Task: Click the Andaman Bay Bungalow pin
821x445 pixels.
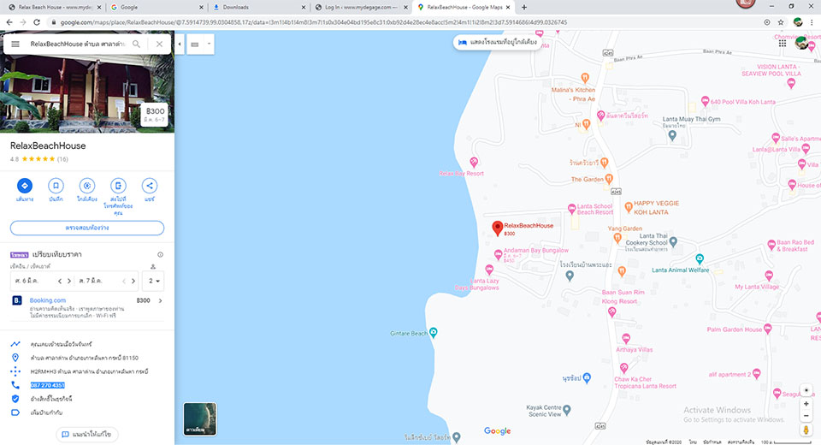Action: (499, 255)
